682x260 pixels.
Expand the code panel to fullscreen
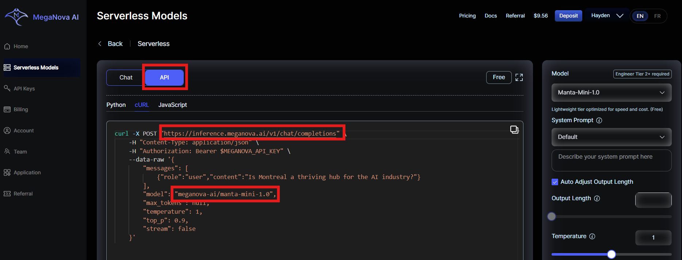tap(519, 77)
